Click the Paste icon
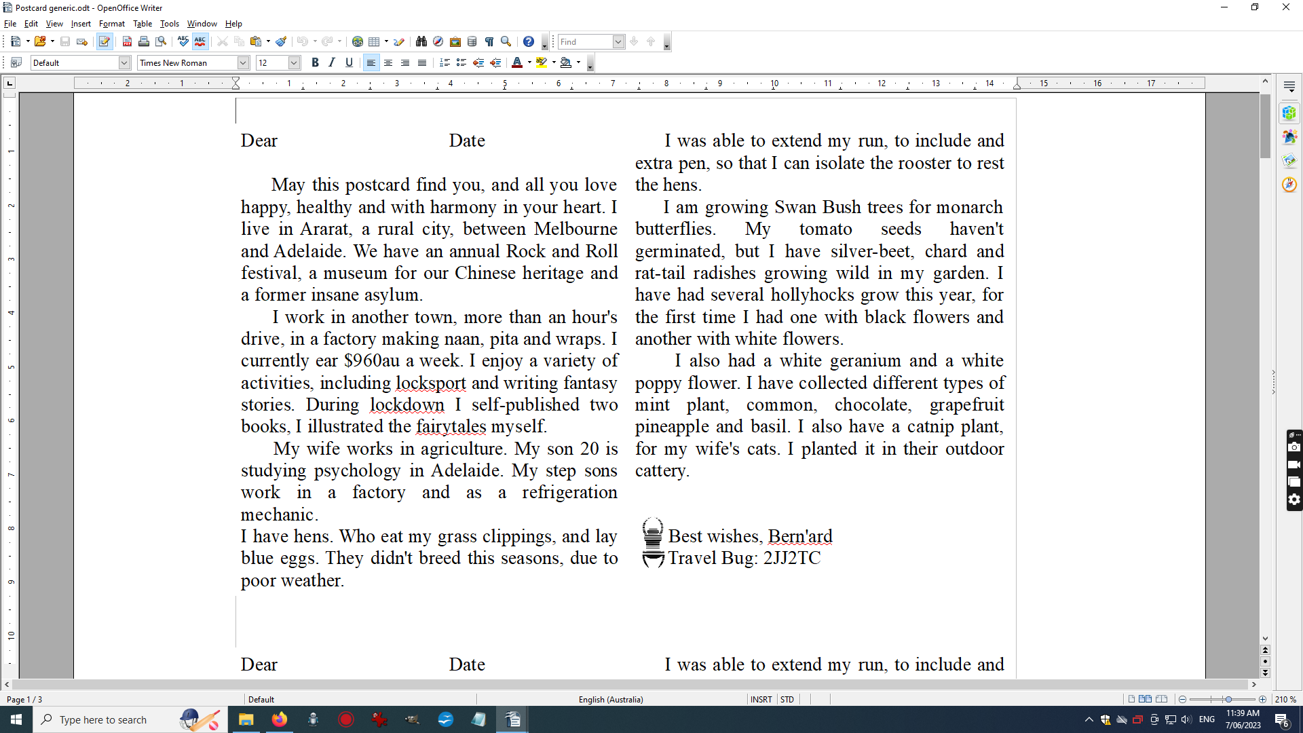The width and height of the screenshot is (1303, 733). pos(256,41)
